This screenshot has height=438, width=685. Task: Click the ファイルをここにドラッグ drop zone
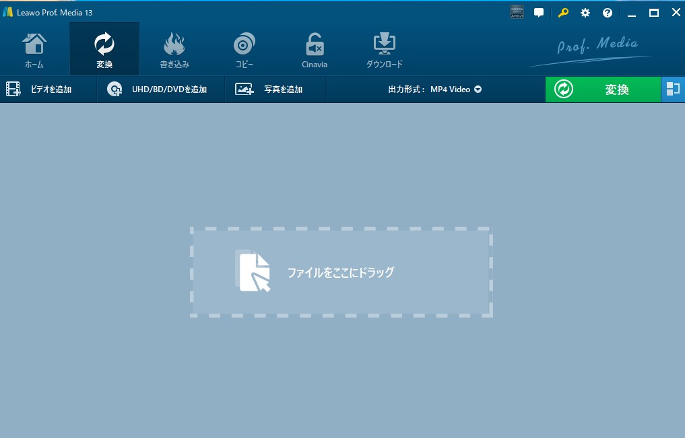(341, 272)
